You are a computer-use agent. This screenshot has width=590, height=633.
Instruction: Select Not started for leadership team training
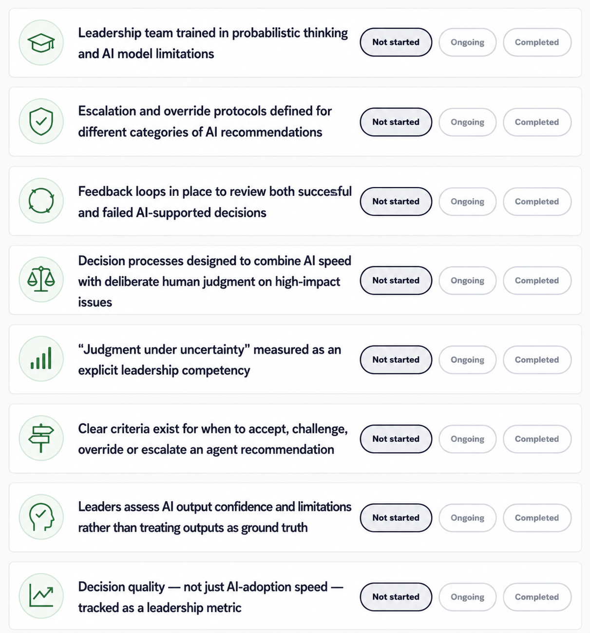[x=396, y=42]
